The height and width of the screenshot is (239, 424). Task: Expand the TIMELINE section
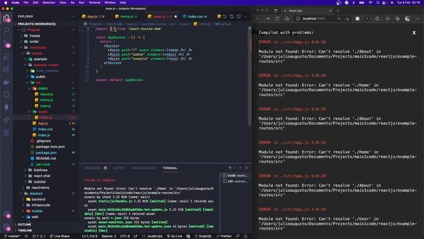coord(25,230)
